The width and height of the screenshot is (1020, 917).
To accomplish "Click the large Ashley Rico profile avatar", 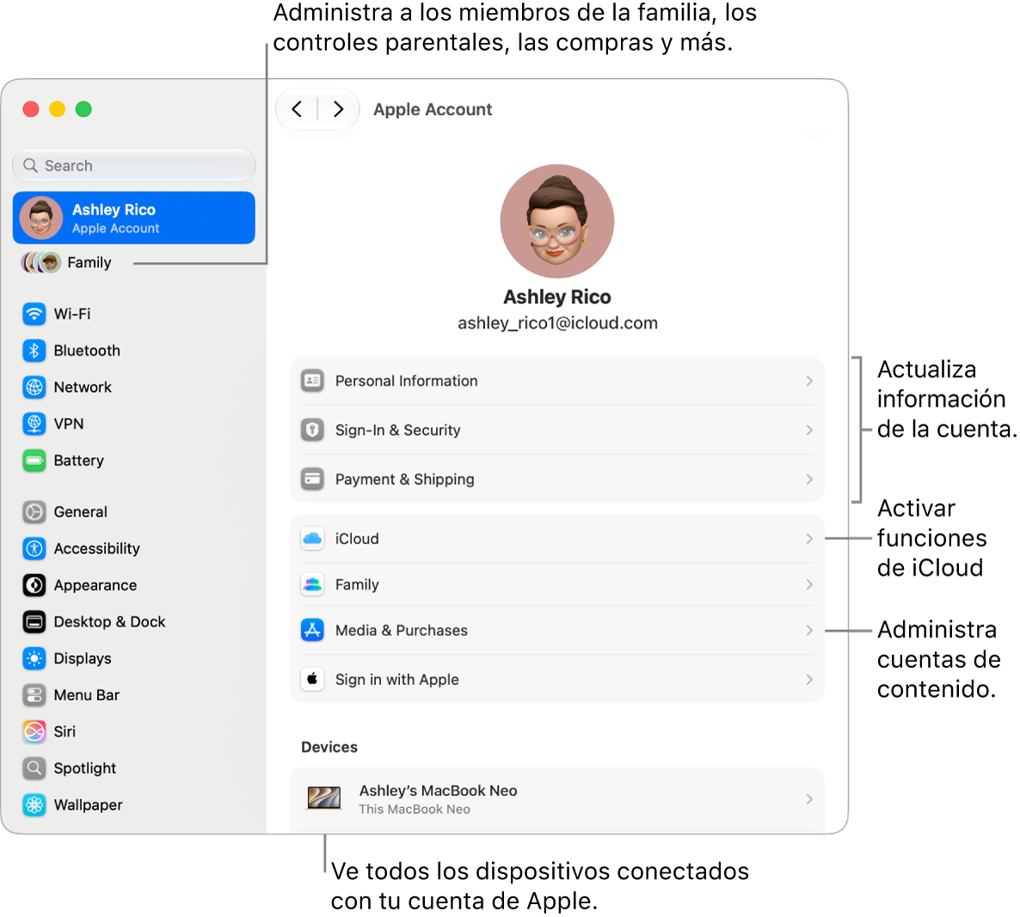I will (557, 222).
